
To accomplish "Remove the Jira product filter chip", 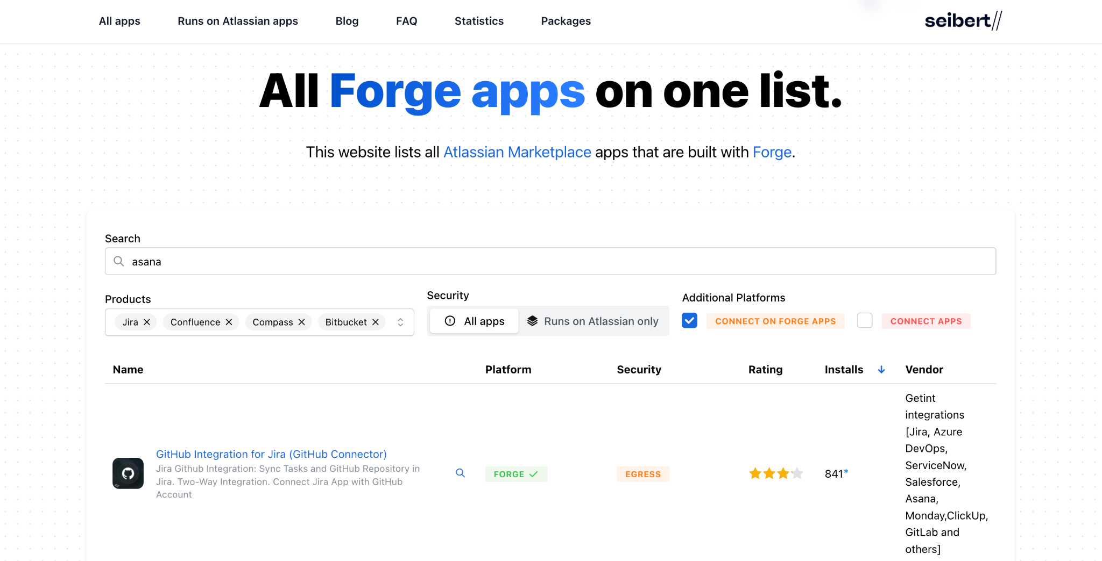I will point(147,322).
